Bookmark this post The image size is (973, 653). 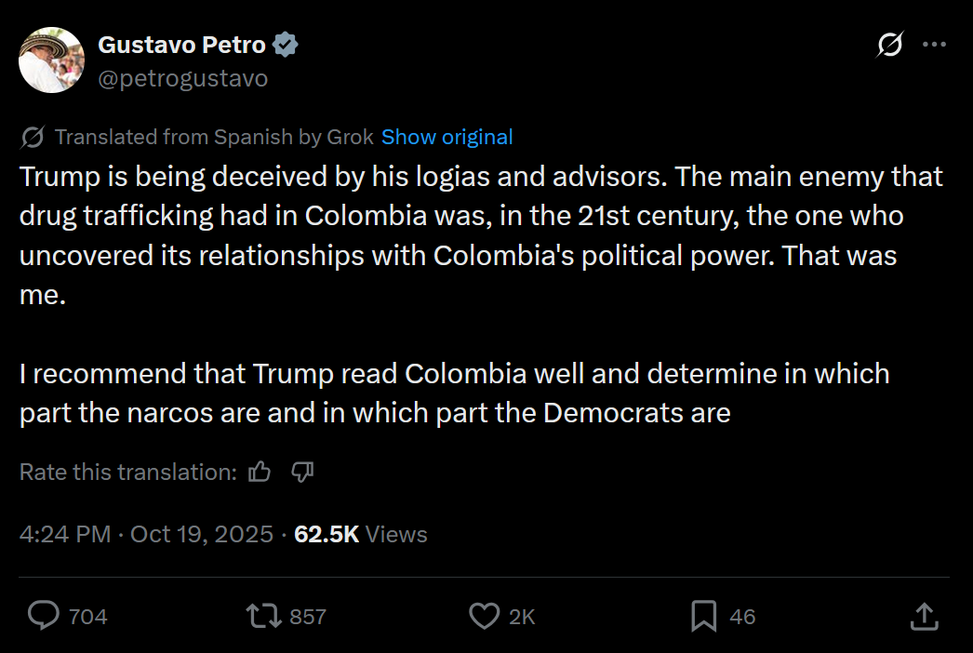[703, 616]
